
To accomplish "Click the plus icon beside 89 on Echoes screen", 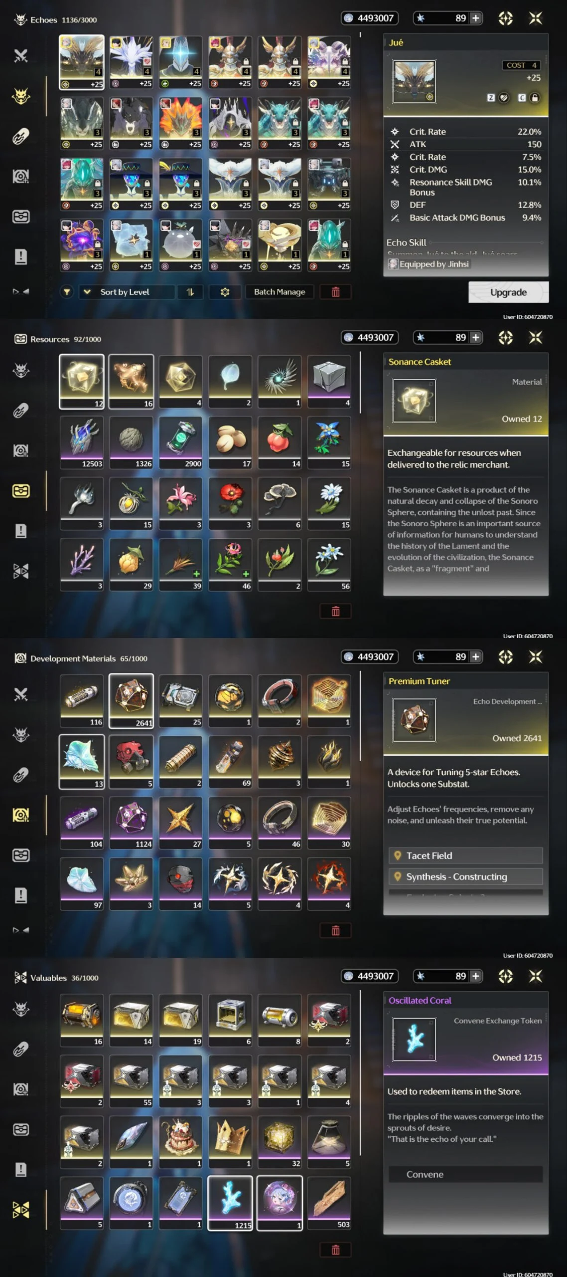I will click(x=476, y=18).
